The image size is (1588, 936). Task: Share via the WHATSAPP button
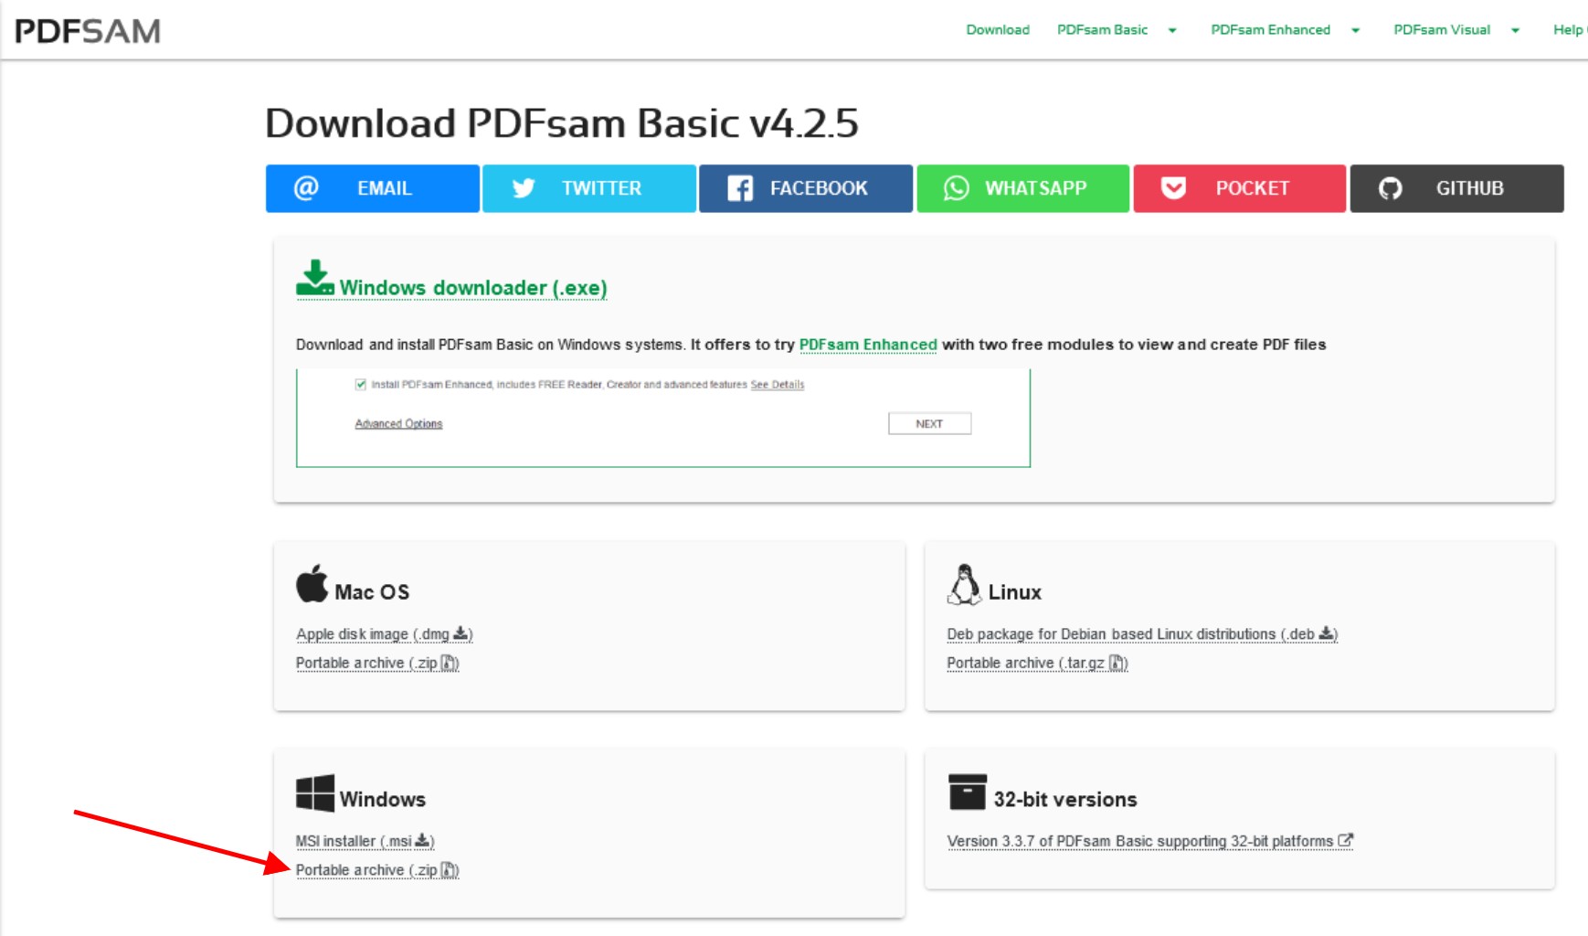pyautogui.click(x=1023, y=188)
